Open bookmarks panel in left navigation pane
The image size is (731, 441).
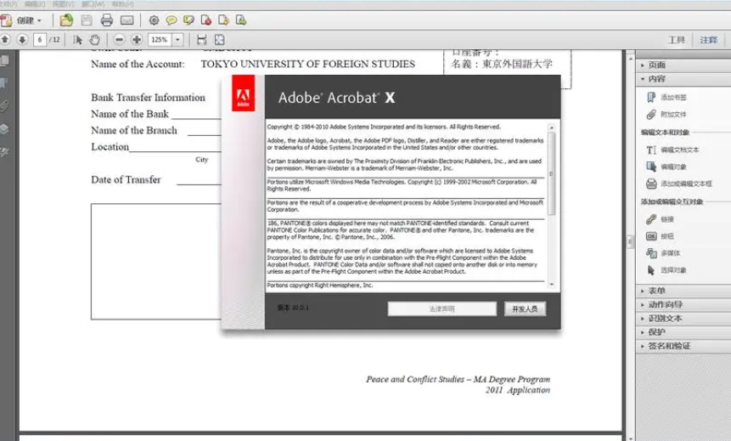coord(4,83)
